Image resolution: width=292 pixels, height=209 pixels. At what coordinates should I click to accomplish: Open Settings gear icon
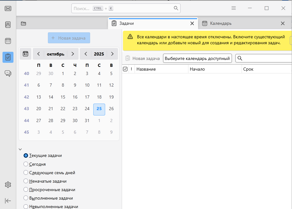8,185
